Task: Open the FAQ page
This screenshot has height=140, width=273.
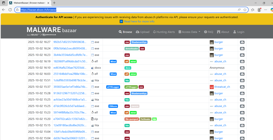Action: point(209,32)
